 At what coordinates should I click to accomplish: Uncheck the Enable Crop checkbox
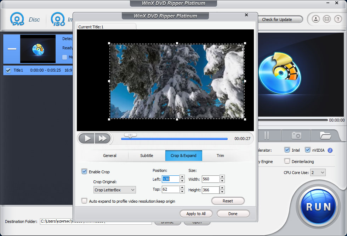[x=84, y=172]
